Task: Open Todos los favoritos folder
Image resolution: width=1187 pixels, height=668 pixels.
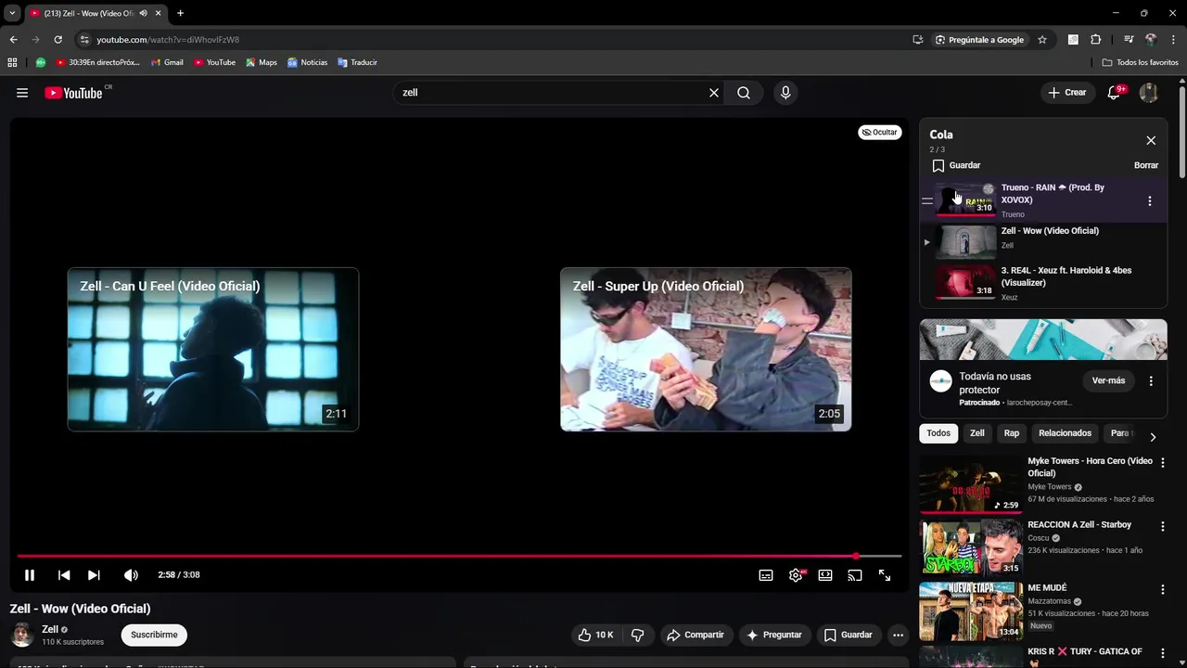Action: point(1140,62)
